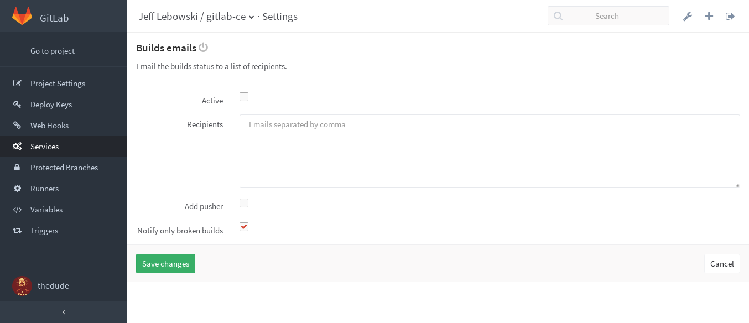Cancel the Builds emails changes

tap(722, 263)
